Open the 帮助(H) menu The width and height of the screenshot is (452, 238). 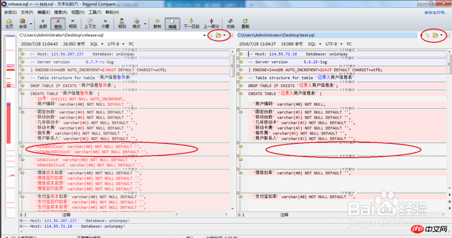tap(112, 12)
